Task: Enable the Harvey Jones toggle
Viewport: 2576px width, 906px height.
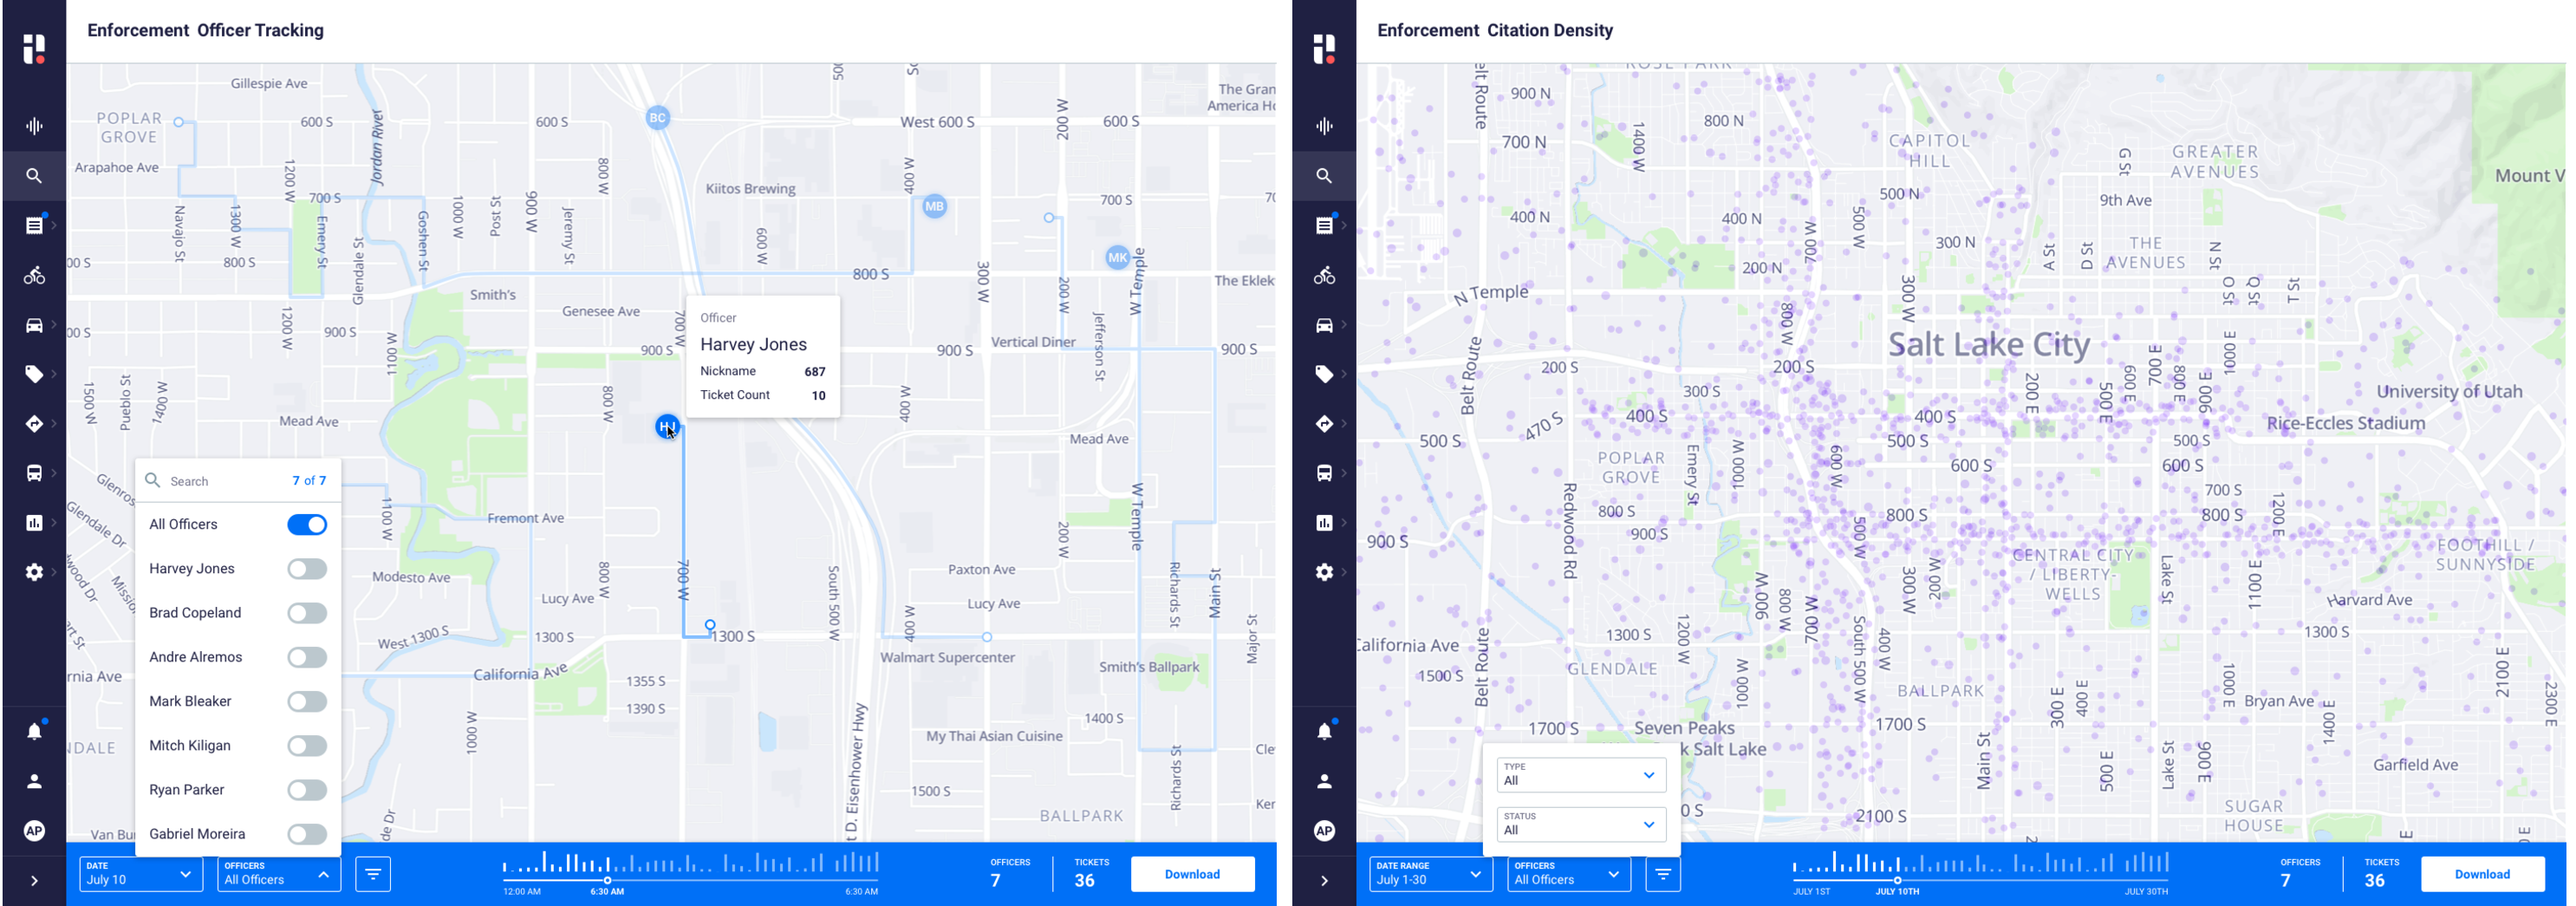Action: click(x=307, y=569)
